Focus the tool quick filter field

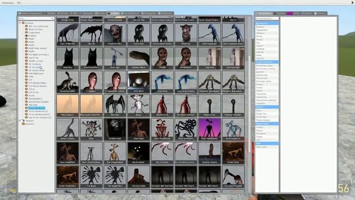point(267,18)
